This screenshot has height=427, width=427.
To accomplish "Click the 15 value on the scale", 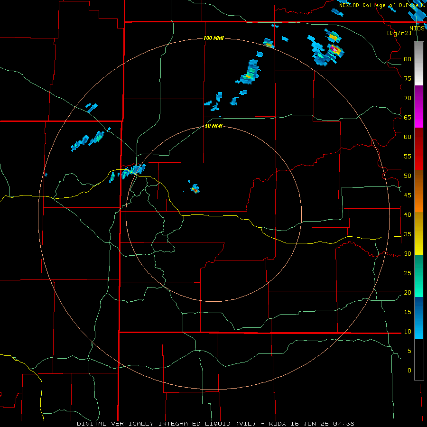I will (408, 312).
